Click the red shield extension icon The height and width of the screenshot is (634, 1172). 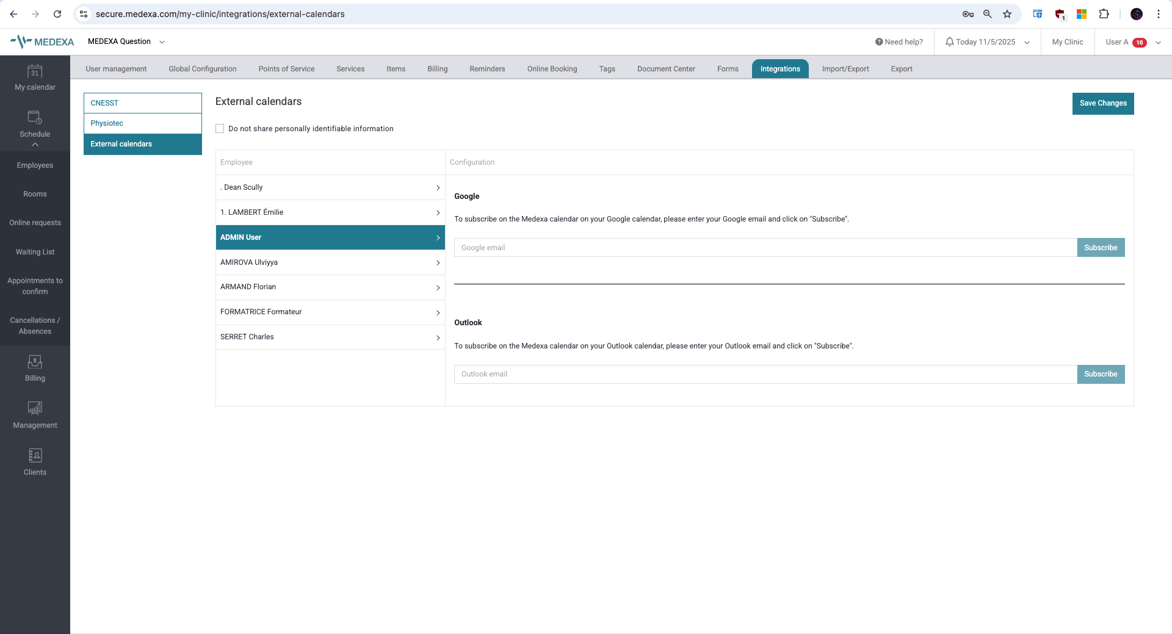(1060, 15)
